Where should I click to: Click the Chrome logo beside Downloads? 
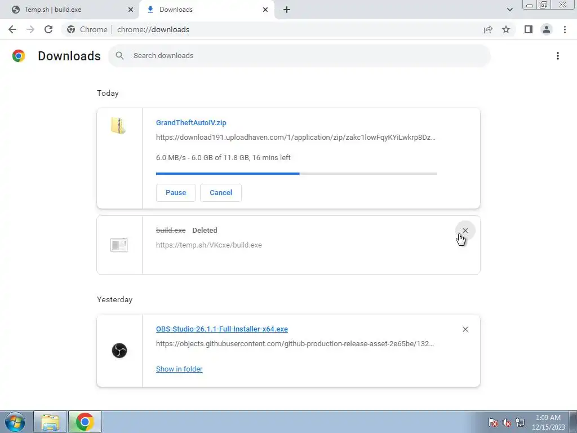tap(19, 56)
